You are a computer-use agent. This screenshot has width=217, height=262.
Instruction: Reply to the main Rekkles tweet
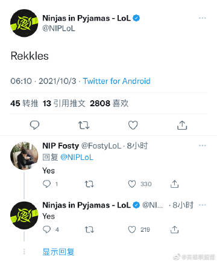click(x=34, y=125)
